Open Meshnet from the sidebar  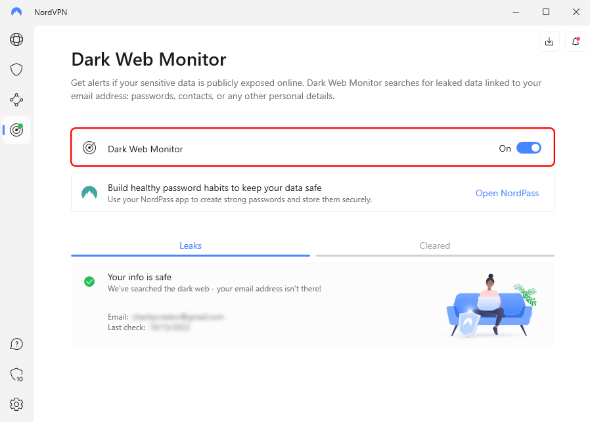(16, 100)
